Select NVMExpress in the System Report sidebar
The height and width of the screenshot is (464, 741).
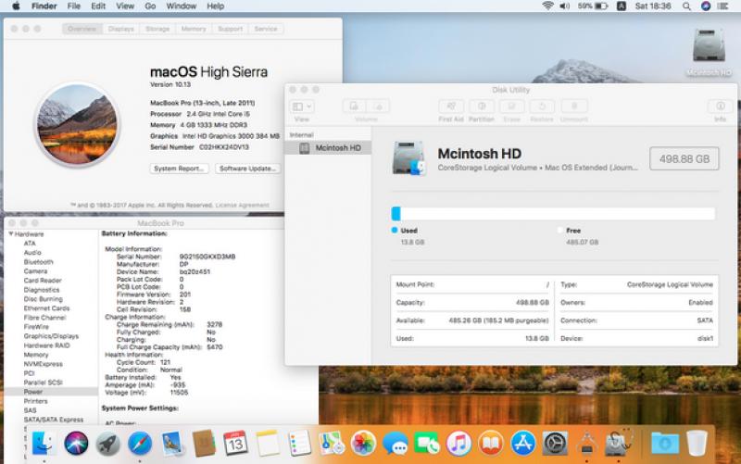(43, 364)
